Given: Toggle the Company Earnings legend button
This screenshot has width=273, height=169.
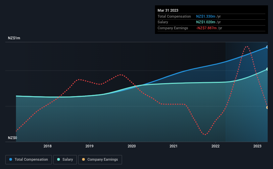Looking at the screenshot, I should (100, 160).
